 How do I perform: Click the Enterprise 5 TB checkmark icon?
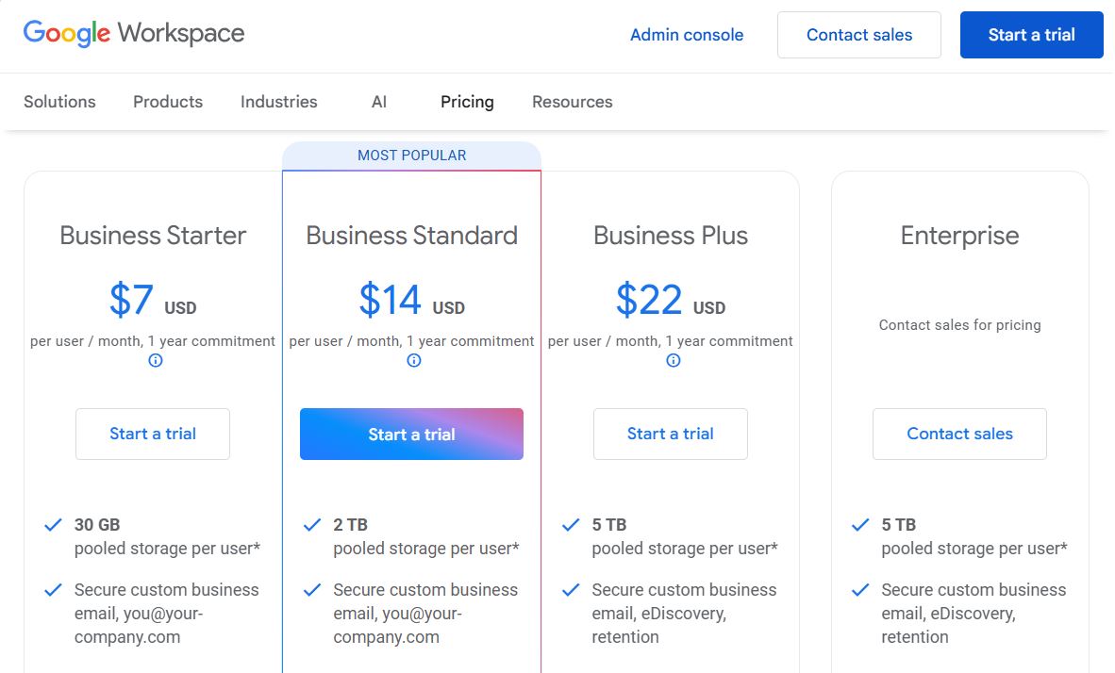859,525
